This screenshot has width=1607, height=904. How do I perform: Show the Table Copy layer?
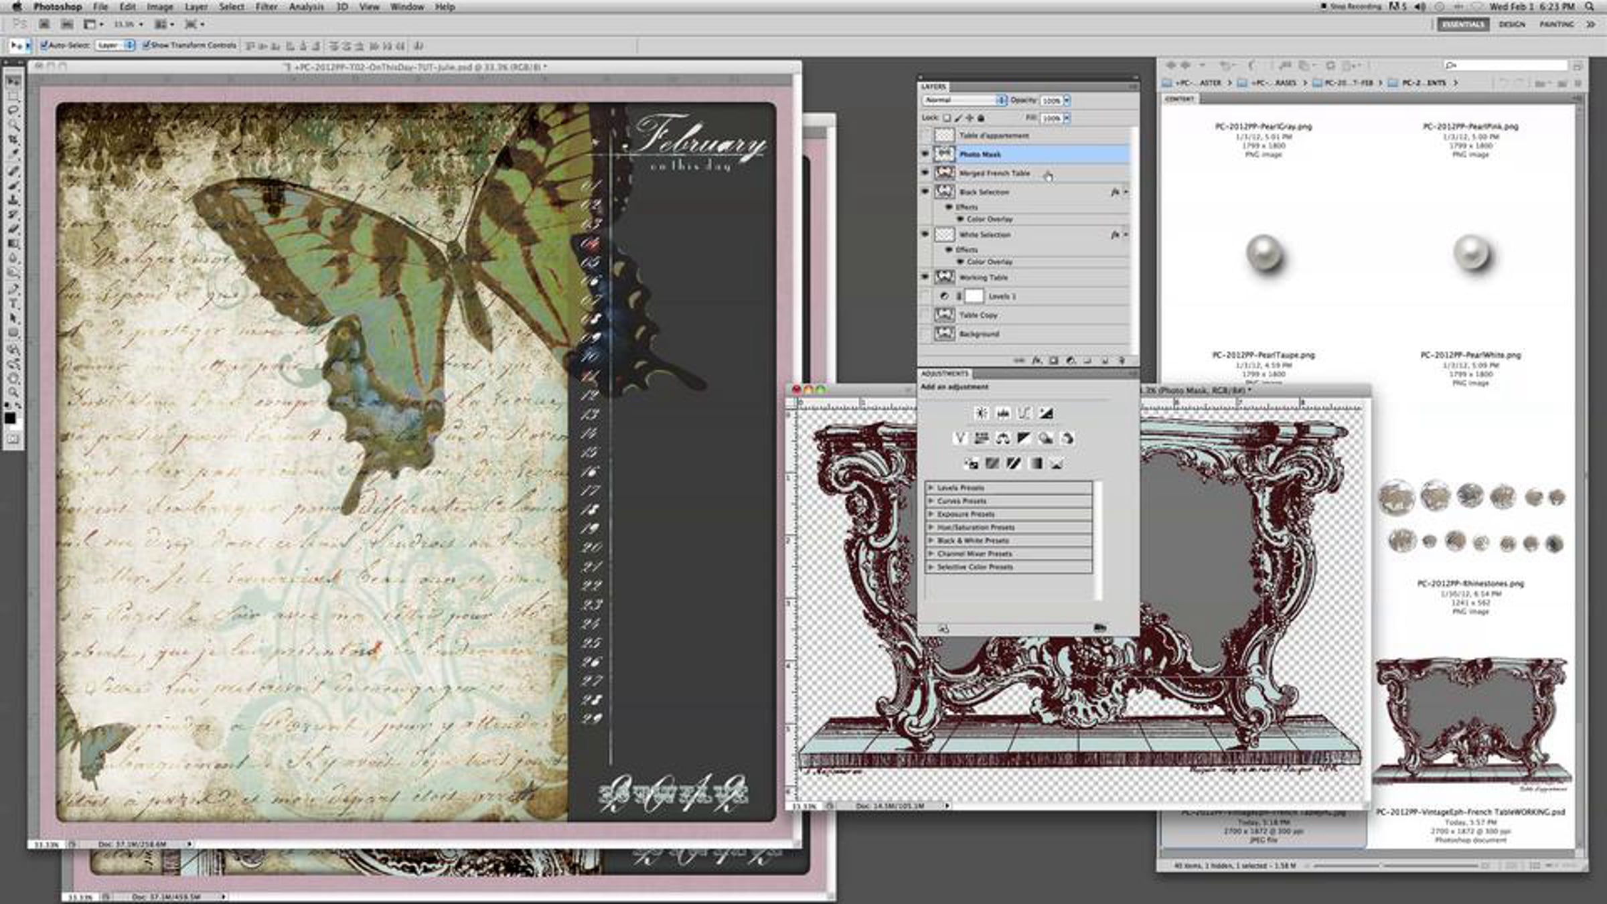coord(925,315)
